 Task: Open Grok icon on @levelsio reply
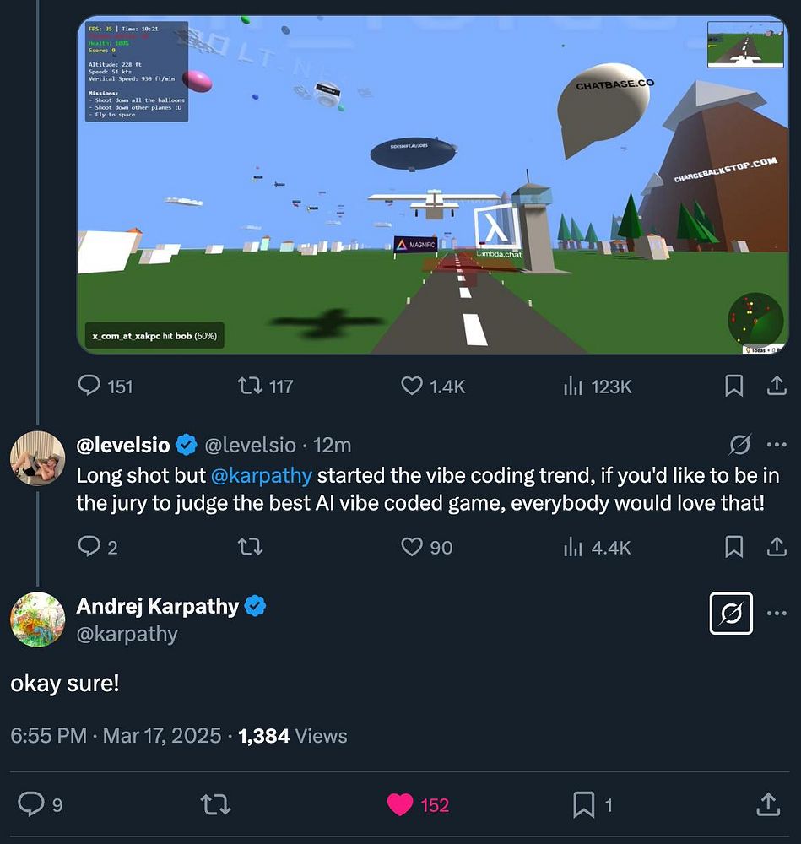point(740,445)
